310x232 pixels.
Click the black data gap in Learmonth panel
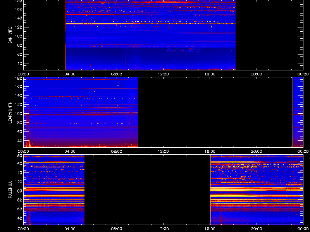coord(215,113)
